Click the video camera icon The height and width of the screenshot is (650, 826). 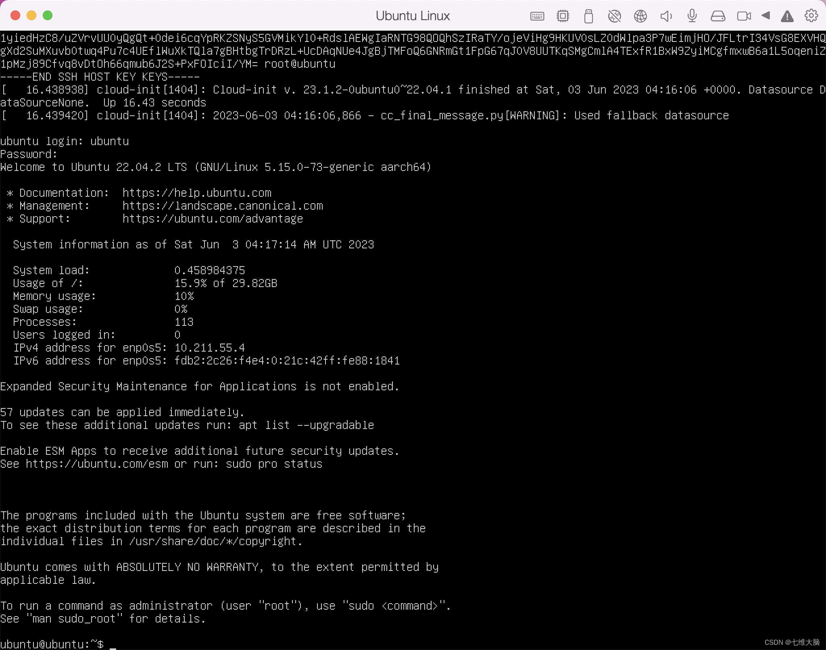coord(744,16)
